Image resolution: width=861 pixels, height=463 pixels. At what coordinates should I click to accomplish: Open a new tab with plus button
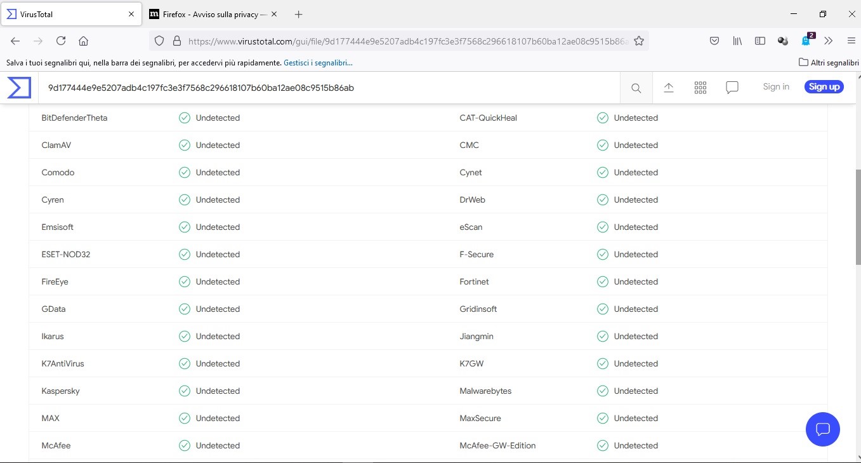299,14
